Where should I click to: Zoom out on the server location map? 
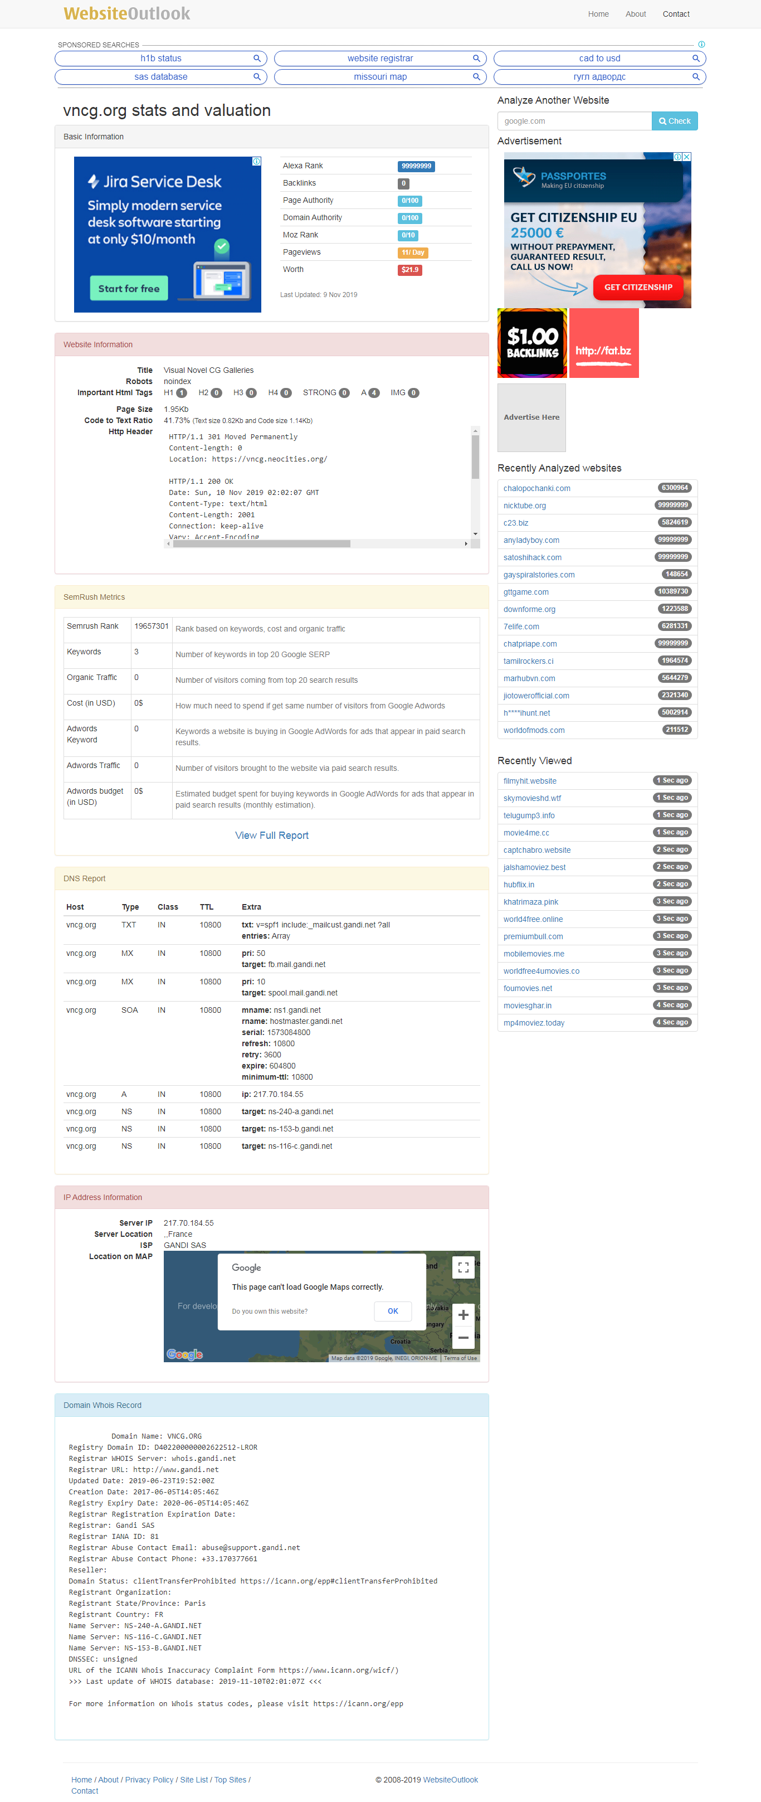463,1338
